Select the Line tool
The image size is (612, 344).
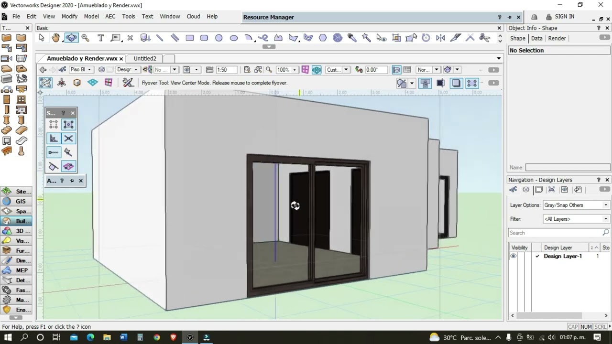(160, 38)
